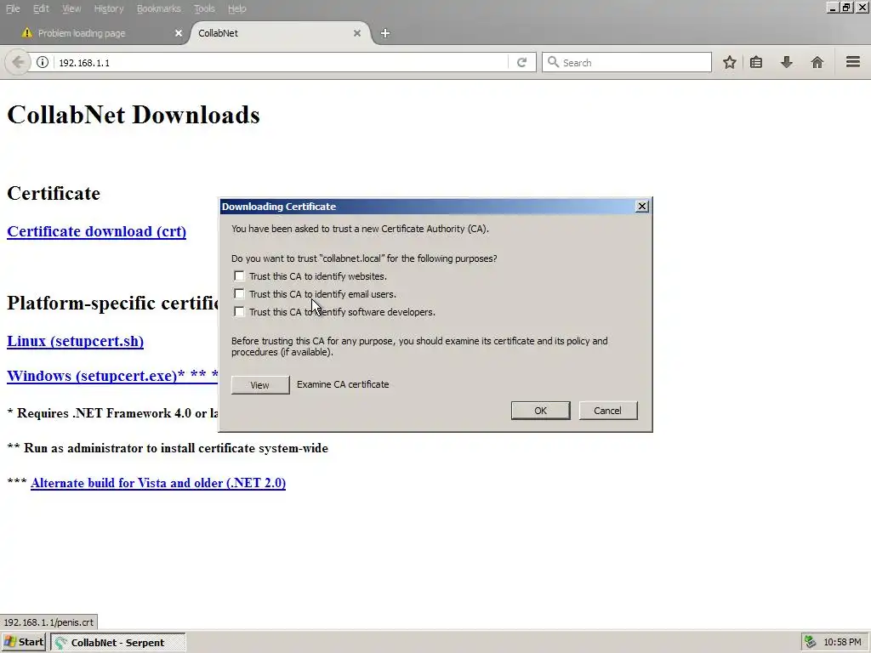Click the search magnifier icon

(553, 62)
